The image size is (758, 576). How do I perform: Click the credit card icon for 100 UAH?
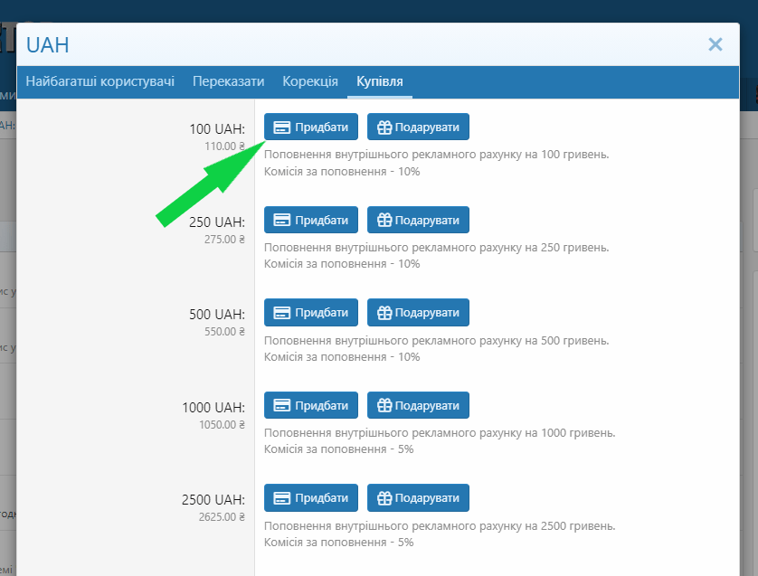click(x=281, y=127)
